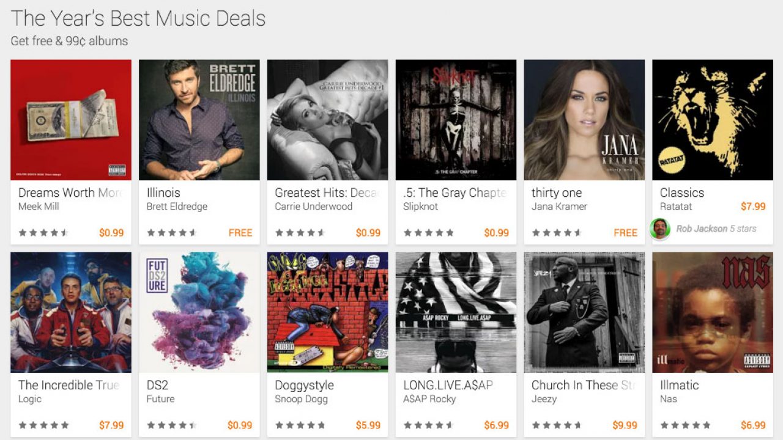Open the A$AP Rocky artist link
The height and width of the screenshot is (440, 783).
(x=429, y=399)
